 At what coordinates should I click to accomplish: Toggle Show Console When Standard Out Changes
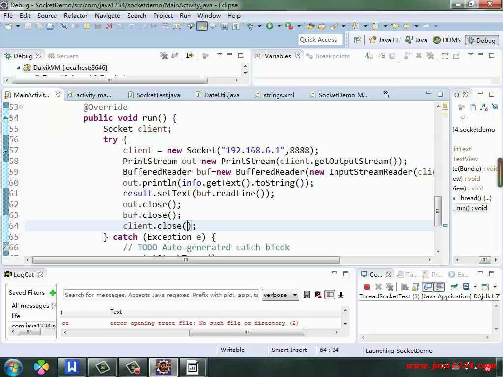click(428, 287)
